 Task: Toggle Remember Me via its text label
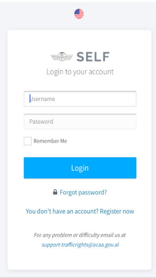click(51, 141)
